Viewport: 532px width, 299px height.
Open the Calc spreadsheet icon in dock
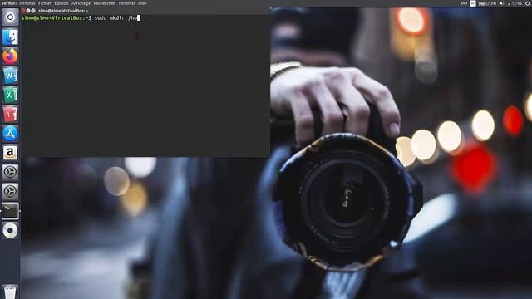click(10, 95)
